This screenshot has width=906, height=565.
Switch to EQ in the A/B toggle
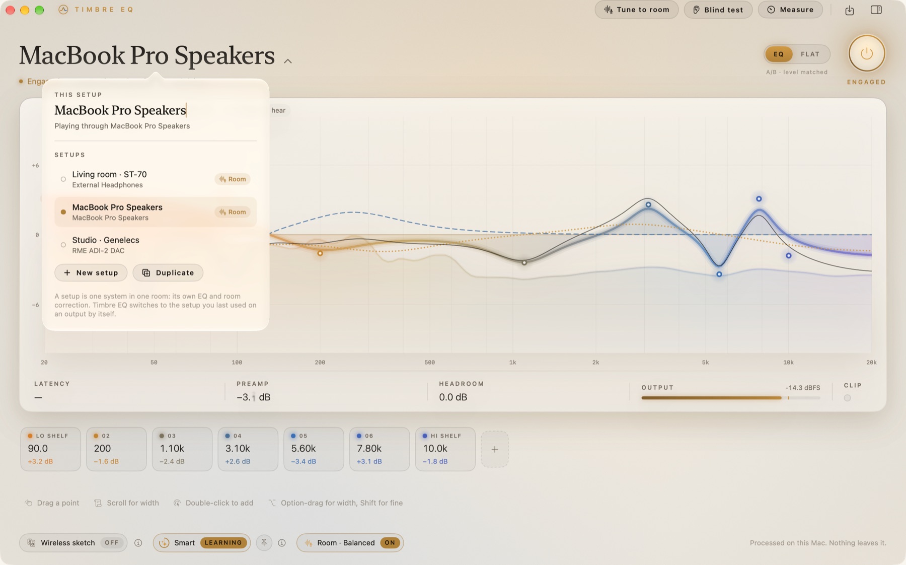[778, 54]
